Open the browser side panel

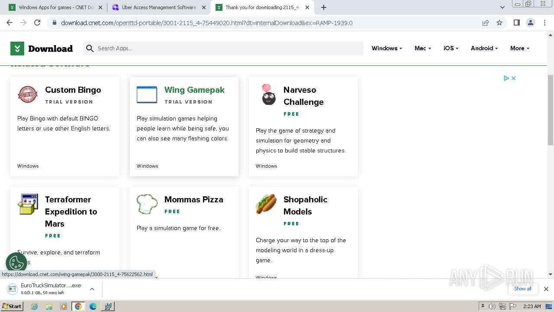tap(516, 23)
